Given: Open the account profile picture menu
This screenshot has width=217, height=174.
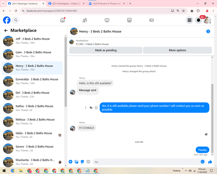Looking at the screenshot, I should pyautogui.click(x=207, y=20).
